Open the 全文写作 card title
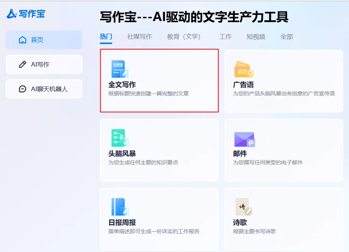Image resolution: width=349 pixels, height=252 pixels. (x=122, y=85)
